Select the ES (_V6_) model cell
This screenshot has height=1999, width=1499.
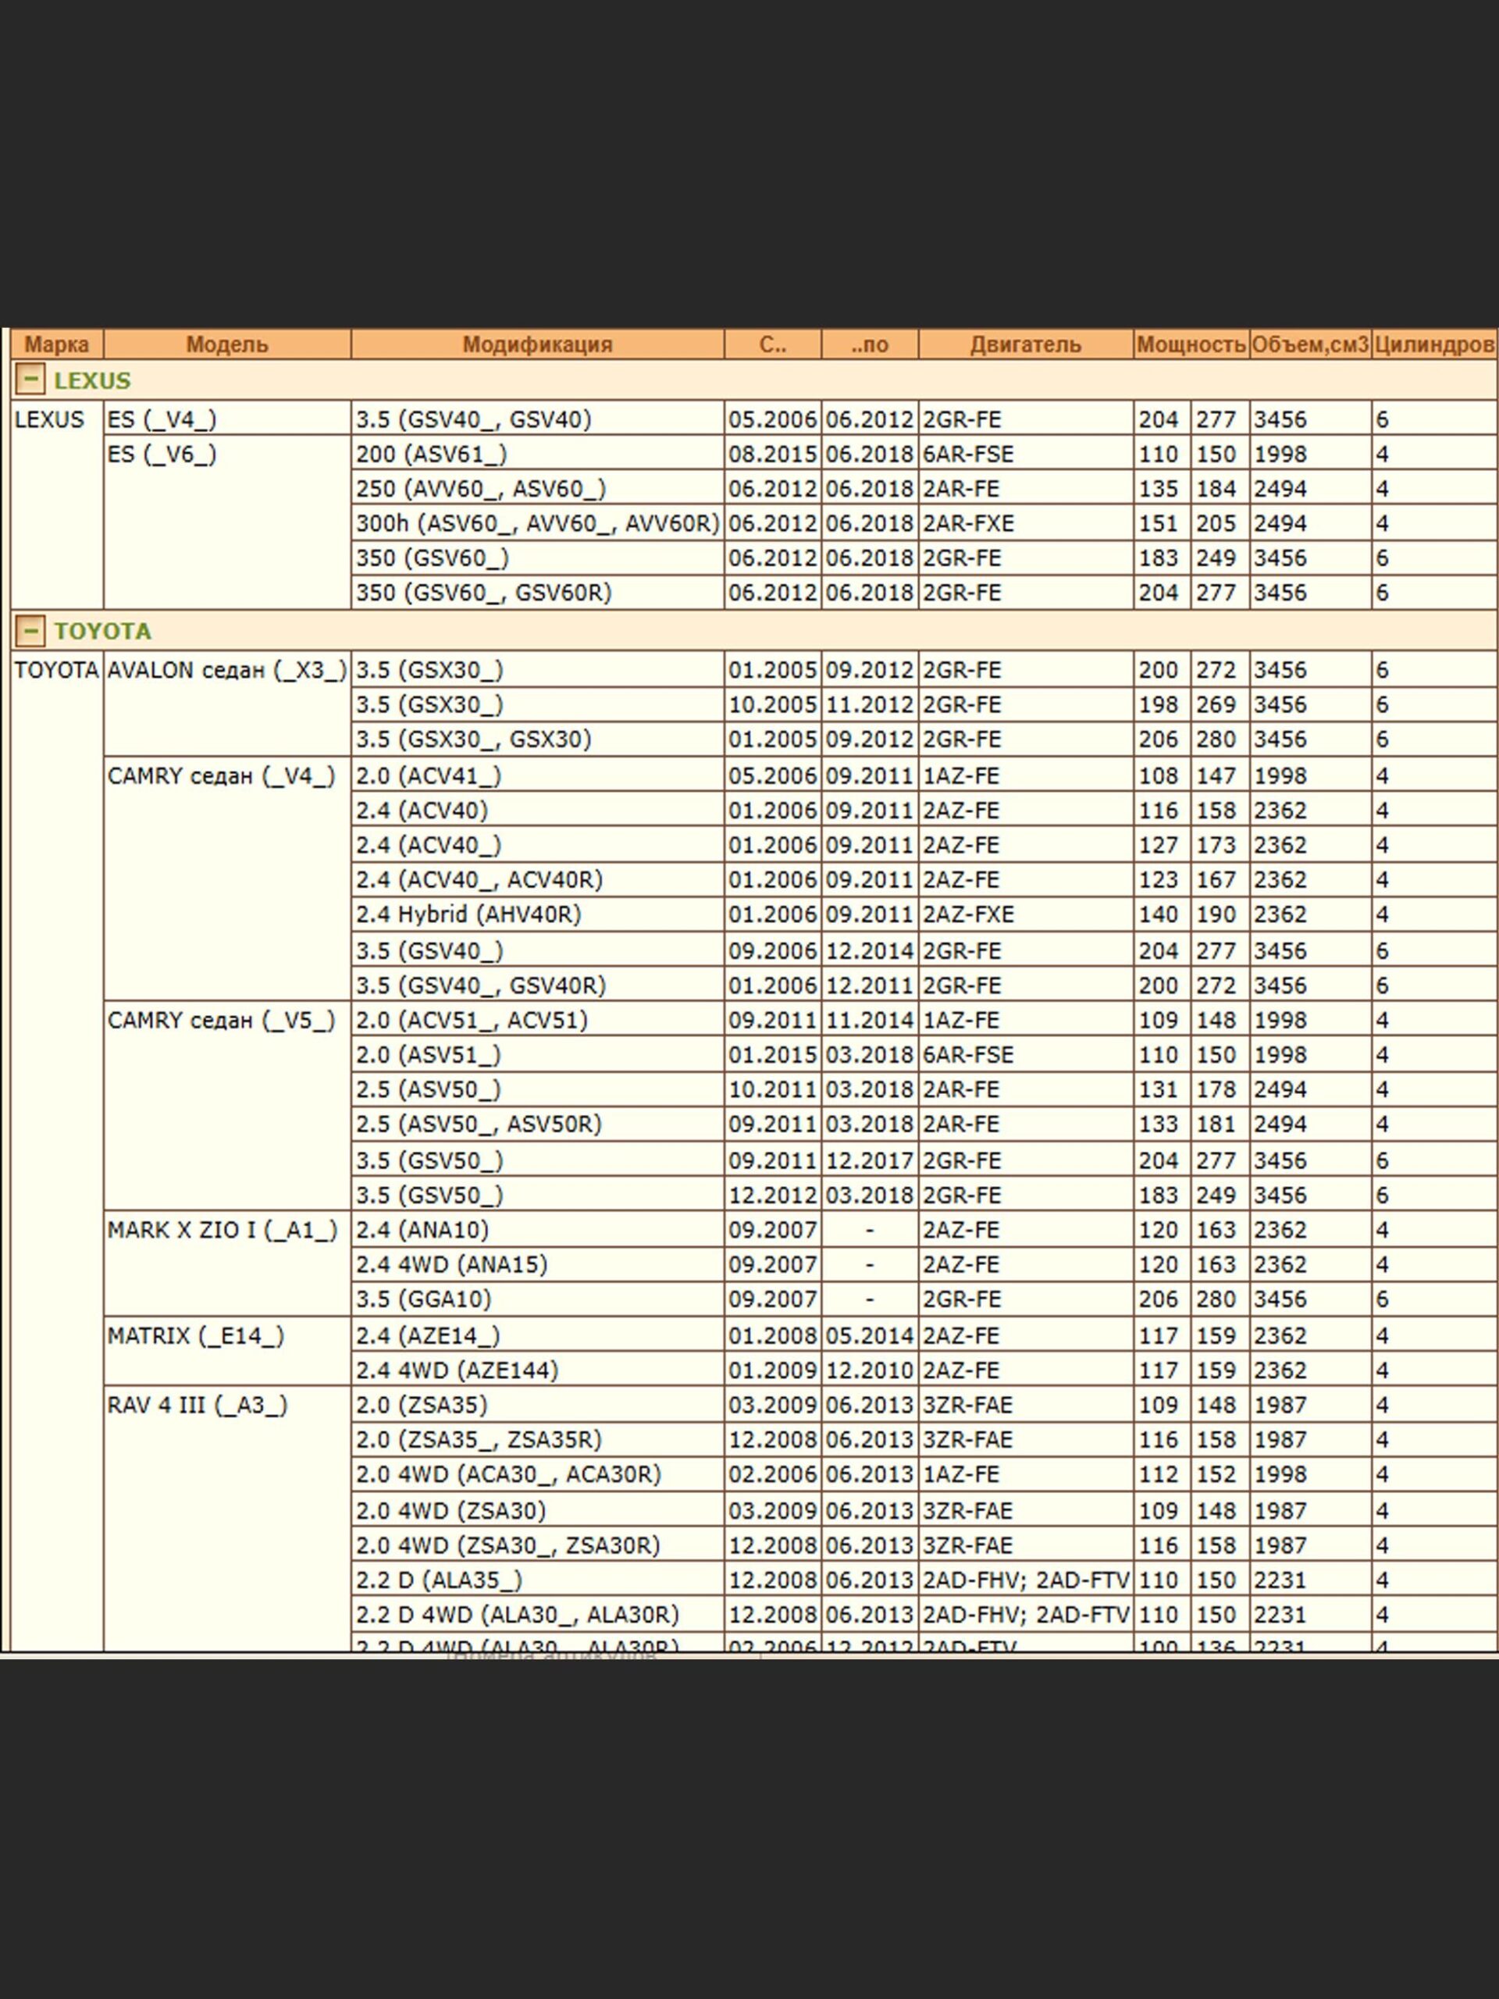tap(162, 454)
